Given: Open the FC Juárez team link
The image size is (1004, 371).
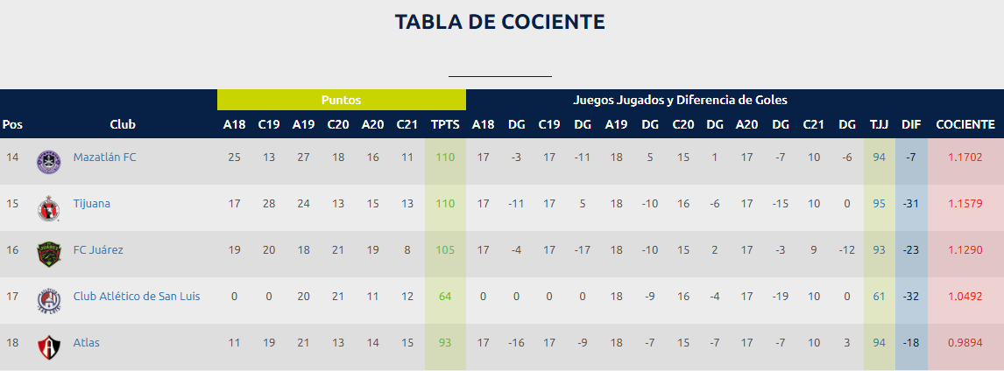Looking at the screenshot, I should pos(98,250).
